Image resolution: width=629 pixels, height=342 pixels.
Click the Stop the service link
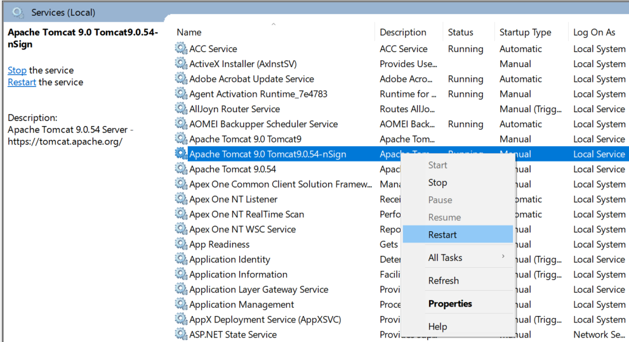[17, 70]
